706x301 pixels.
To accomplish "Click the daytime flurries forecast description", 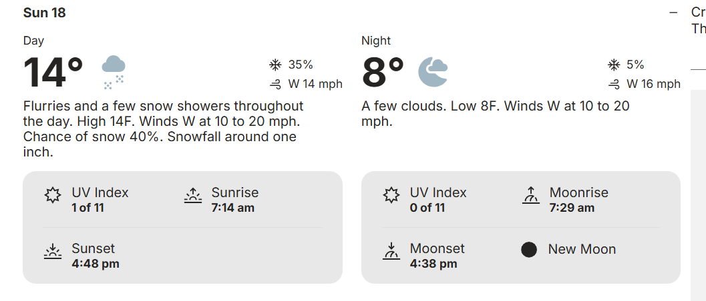I will point(164,129).
